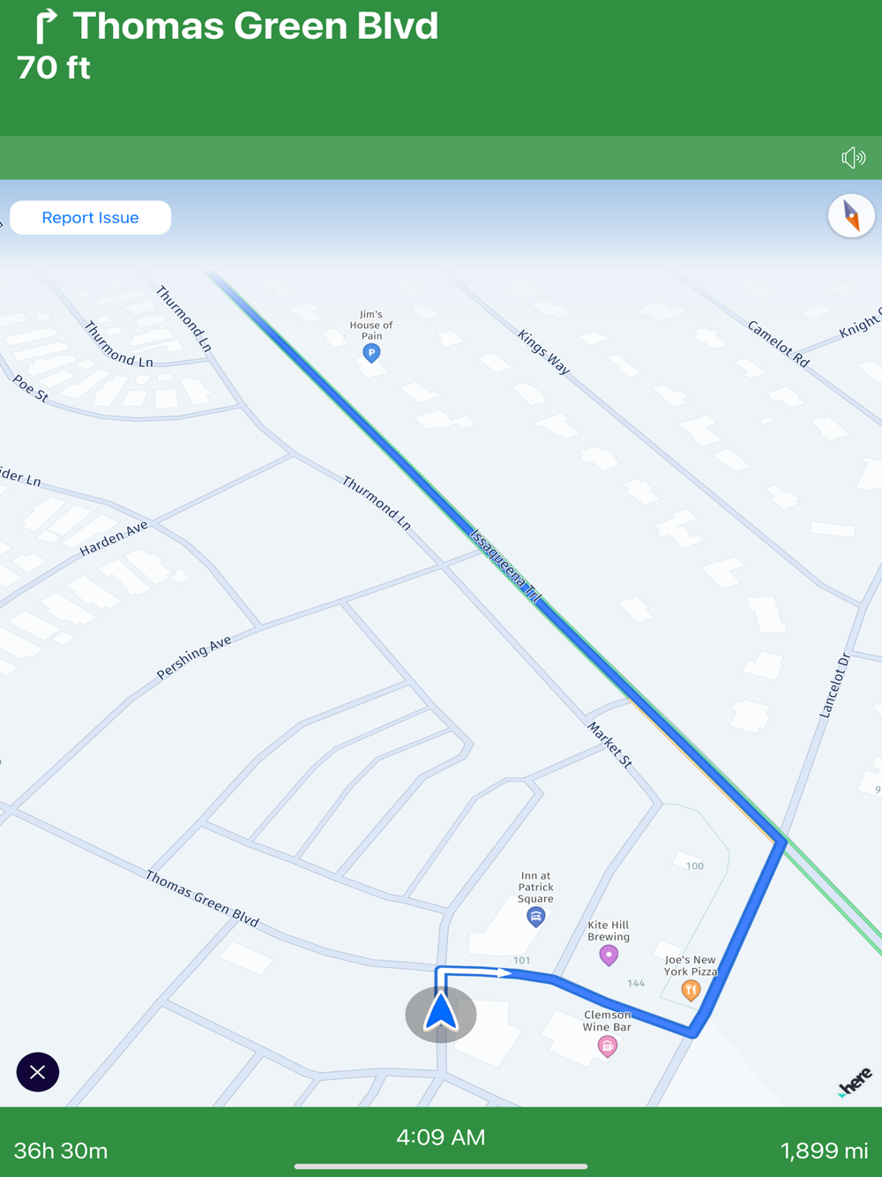Tap the Clemson Wine Bar pink pin
The width and height of the screenshot is (882, 1177).
607,1046
